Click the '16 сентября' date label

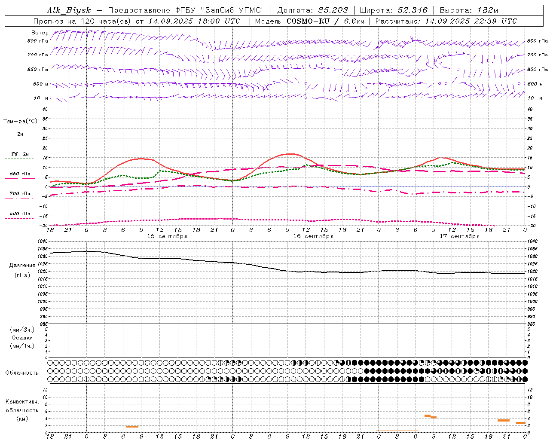point(313,236)
